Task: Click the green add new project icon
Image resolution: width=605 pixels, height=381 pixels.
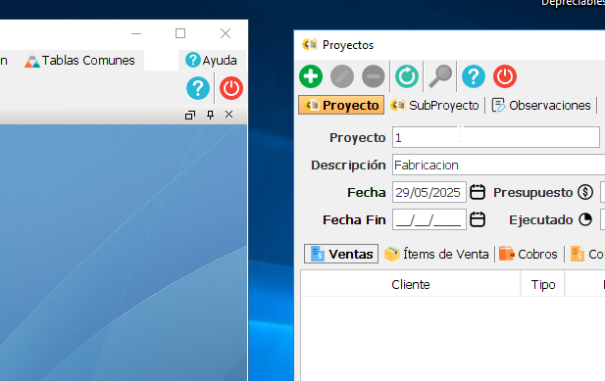Action: pyautogui.click(x=311, y=76)
